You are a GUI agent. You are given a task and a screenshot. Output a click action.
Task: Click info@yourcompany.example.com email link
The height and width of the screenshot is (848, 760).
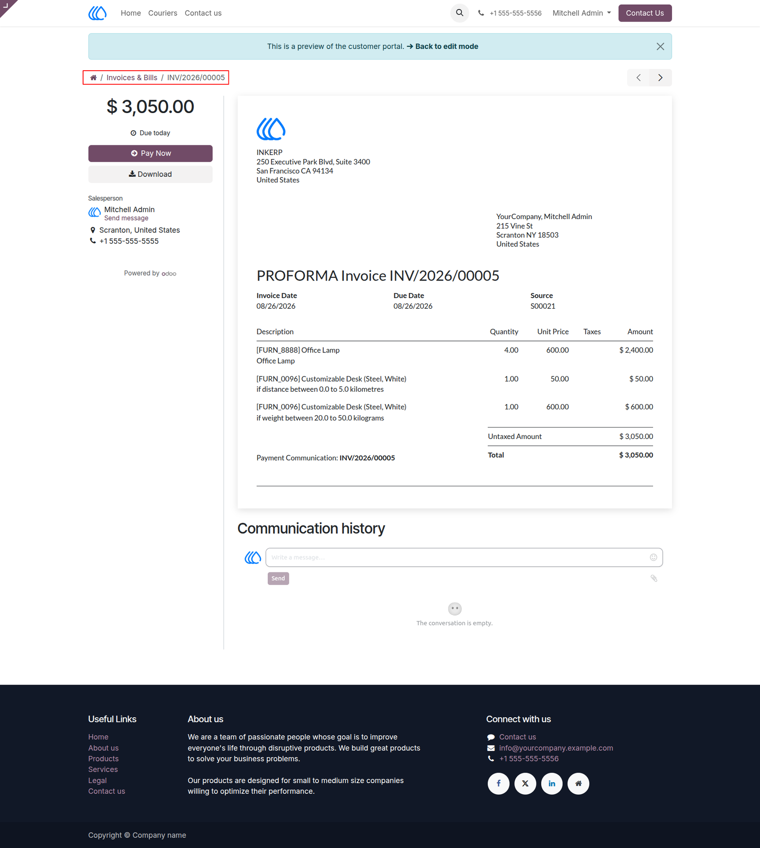pyautogui.click(x=556, y=748)
